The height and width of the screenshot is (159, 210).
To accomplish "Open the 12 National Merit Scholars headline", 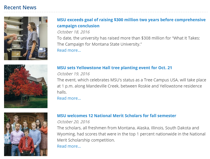I will coord(116,116).
